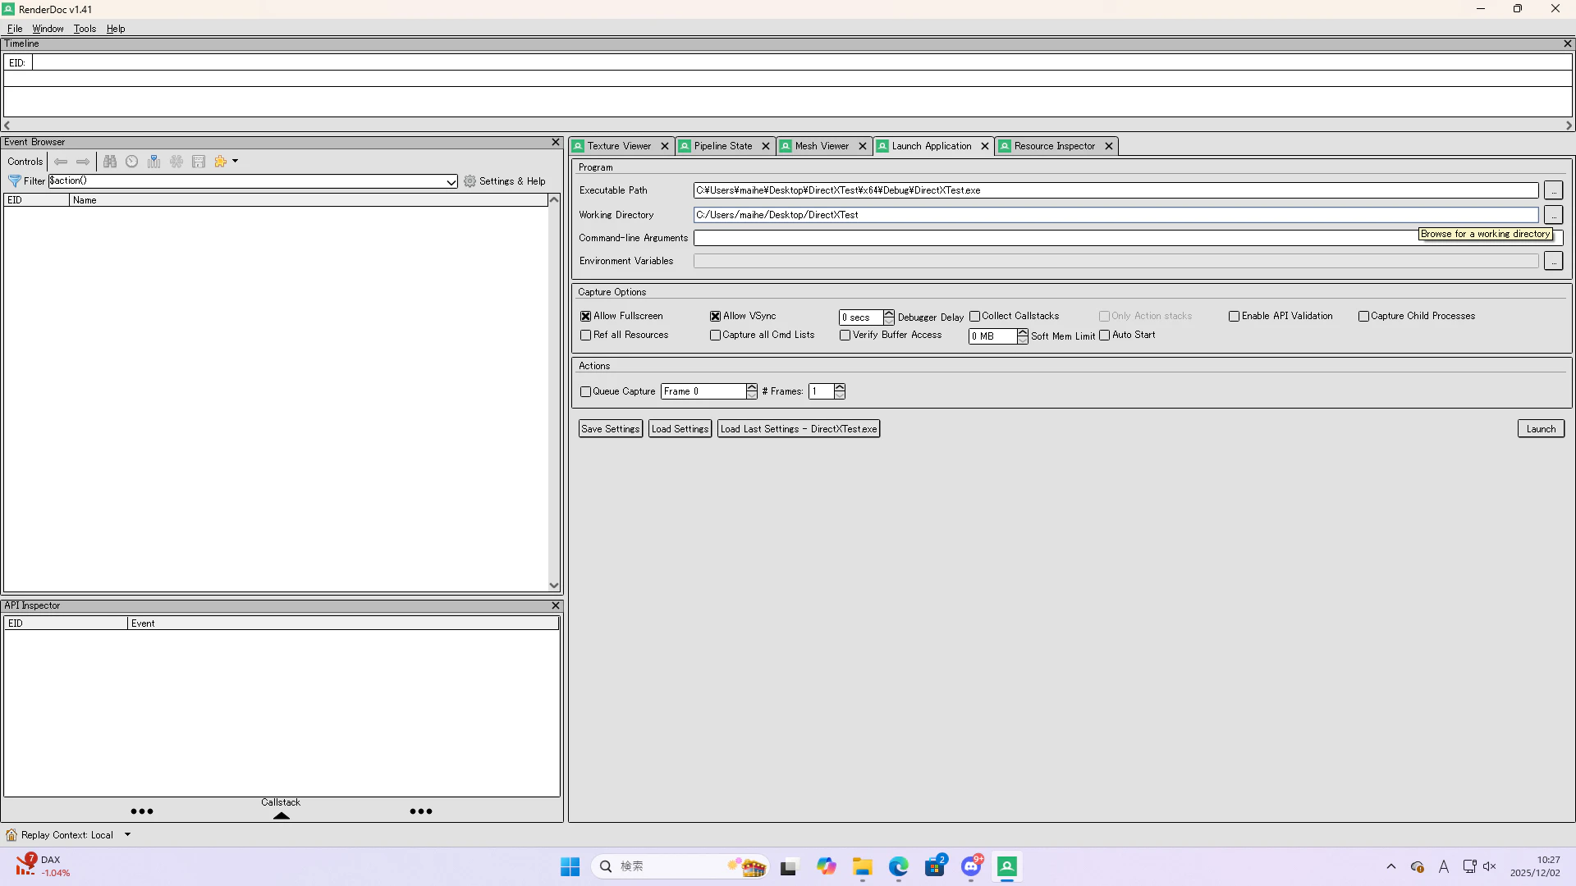Click the binoculars find event icon
The image size is (1576, 886).
110,162
